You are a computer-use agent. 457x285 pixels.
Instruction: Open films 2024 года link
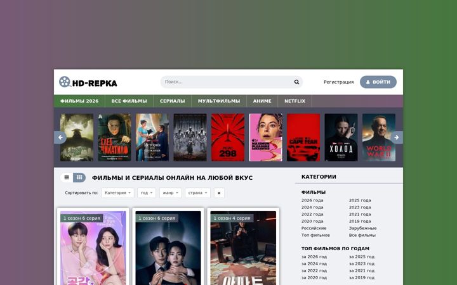point(312,207)
